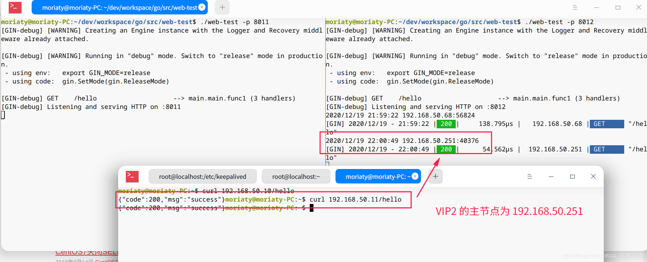Click 'main.main.func1 (3 handlers)' in left pane
Image resolution: width=647 pixels, height=262 pixels.
coord(242,98)
